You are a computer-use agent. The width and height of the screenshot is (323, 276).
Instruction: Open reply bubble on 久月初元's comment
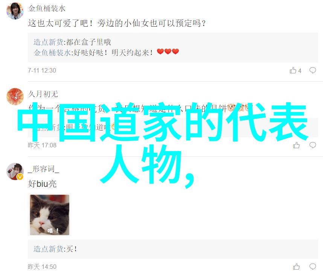(x=312, y=145)
